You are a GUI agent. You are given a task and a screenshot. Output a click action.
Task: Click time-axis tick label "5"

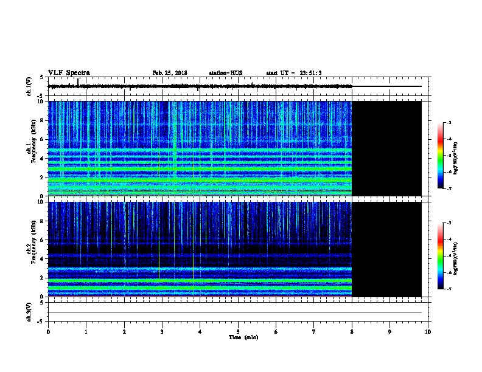point(238,332)
